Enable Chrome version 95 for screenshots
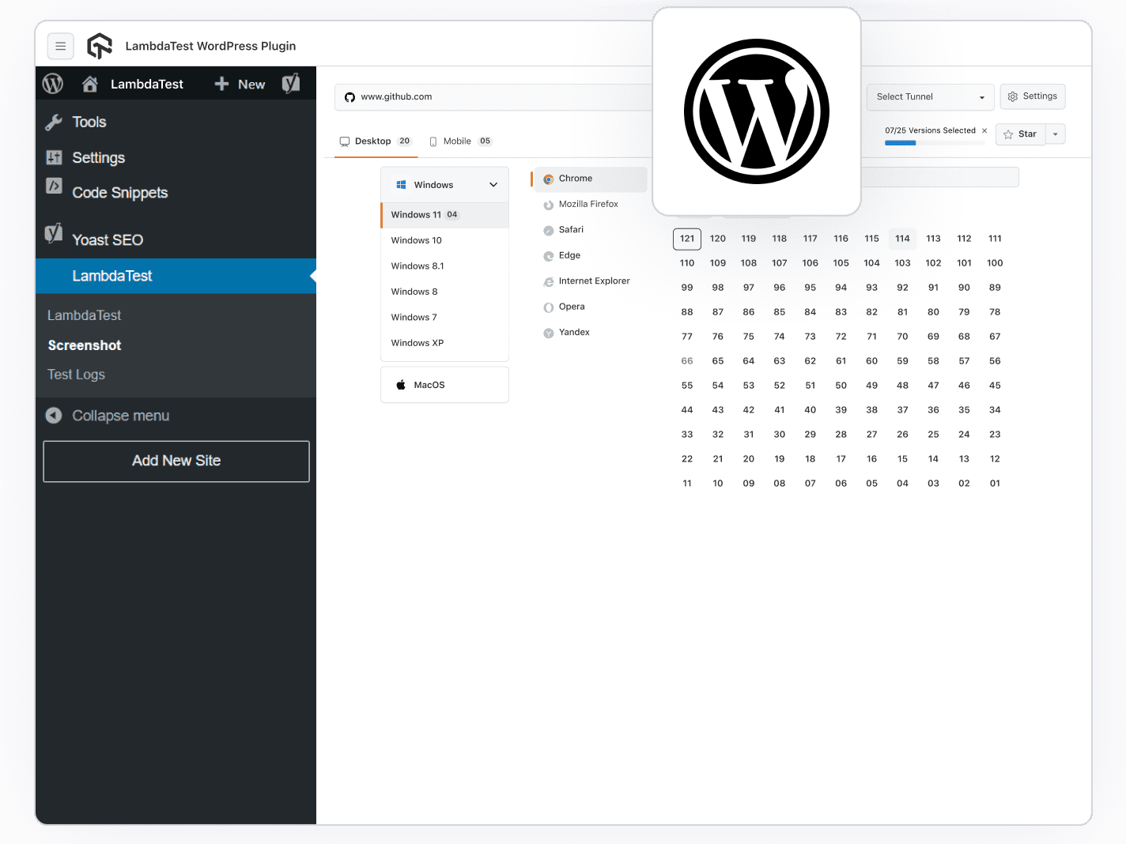The height and width of the screenshot is (844, 1126). click(810, 287)
